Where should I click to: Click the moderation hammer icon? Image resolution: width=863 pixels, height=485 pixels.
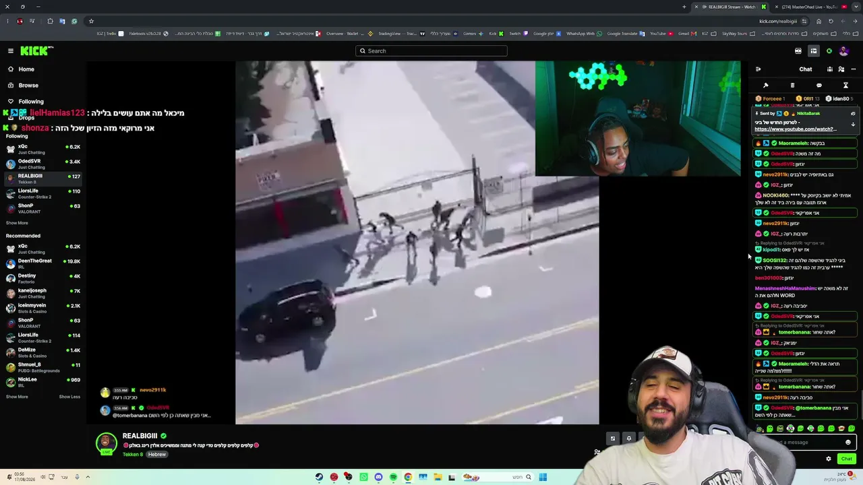click(x=766, y=86)
